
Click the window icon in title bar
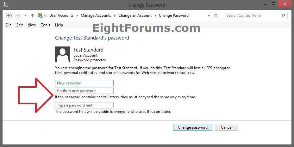click(5, 5)
